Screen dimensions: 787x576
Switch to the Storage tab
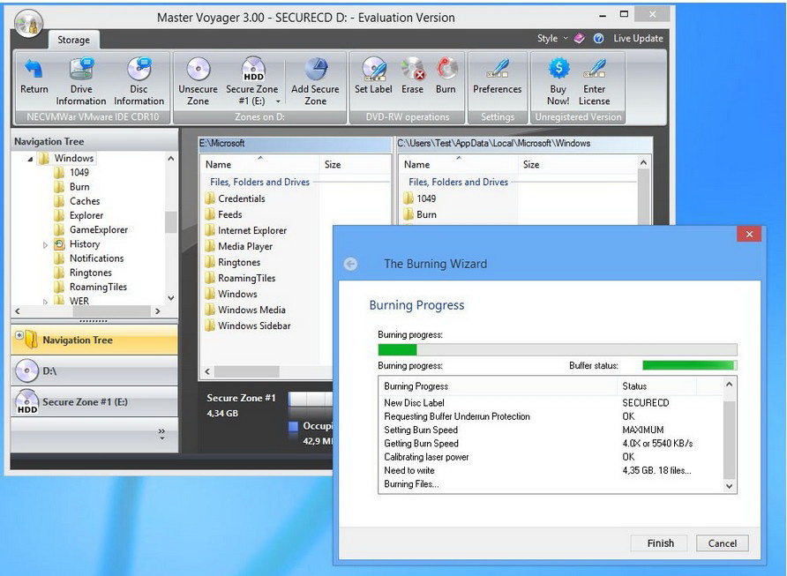[73, 40]
